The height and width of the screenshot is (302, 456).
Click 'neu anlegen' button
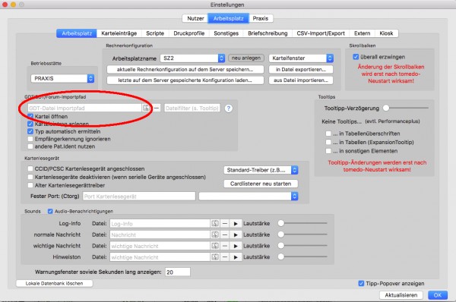click(246, 58)
